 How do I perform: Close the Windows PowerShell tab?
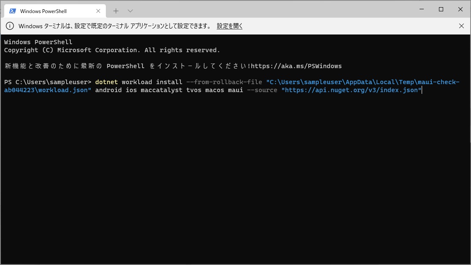(98, 11)
